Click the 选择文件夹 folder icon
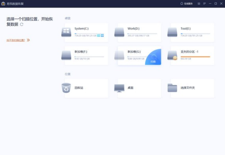 [173, 88]
